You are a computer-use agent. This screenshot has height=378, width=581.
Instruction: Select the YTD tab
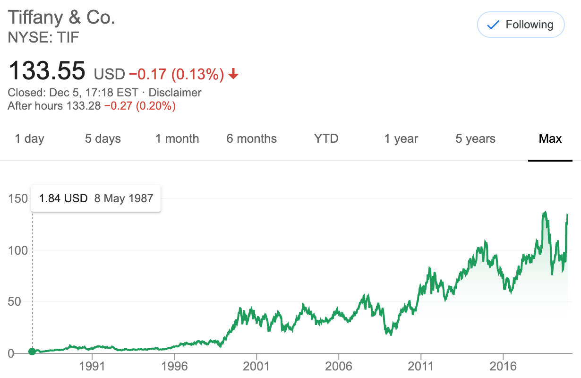(x=326, y=139)
